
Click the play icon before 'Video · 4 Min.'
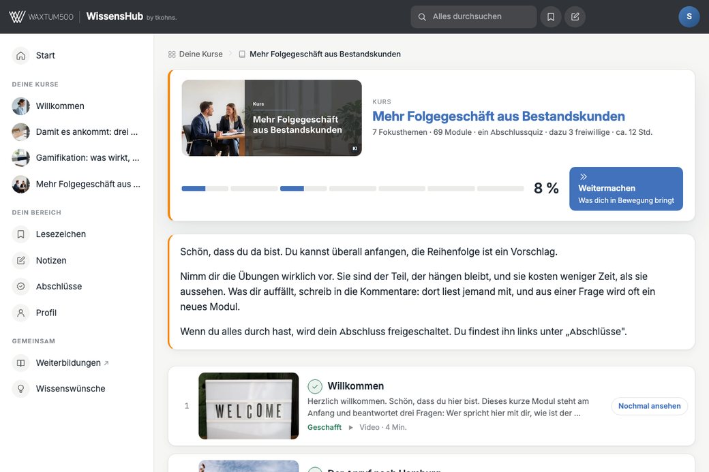coord(350,427)
